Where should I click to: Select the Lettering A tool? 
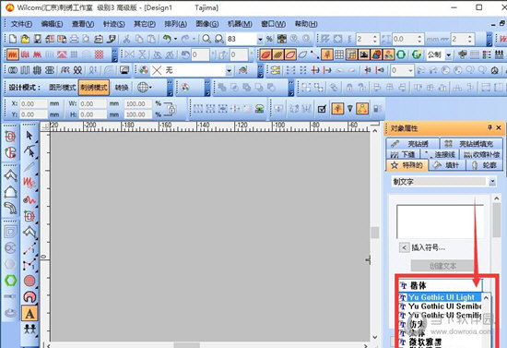[29, 313]
